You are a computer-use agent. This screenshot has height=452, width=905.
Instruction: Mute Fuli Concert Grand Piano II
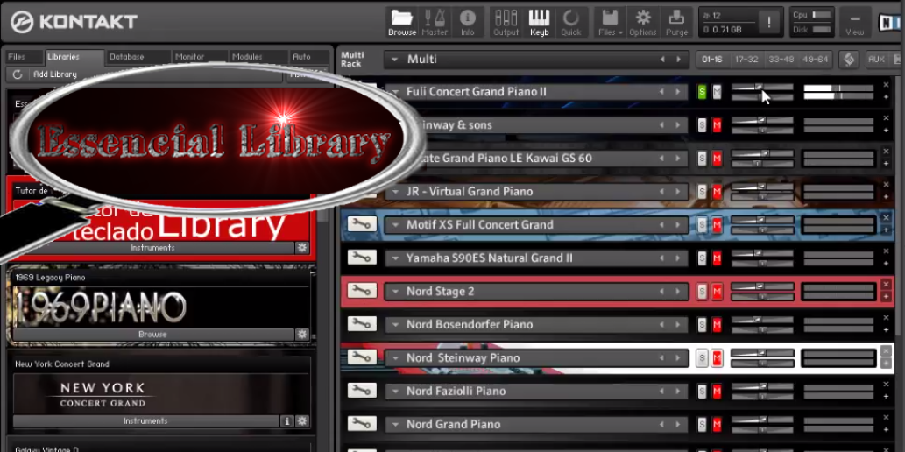tap(717, 92)
